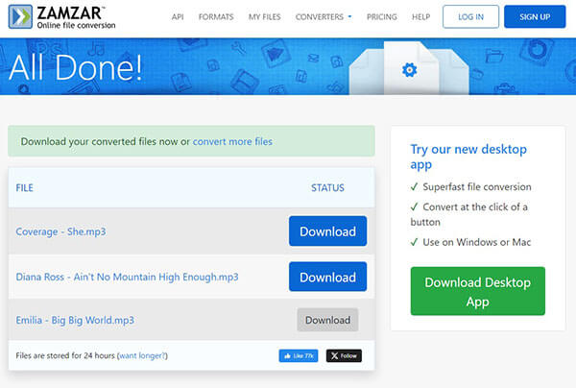Screen dimensions: 576x388
Task: Click the want longer? link
Action: (142, 355)
